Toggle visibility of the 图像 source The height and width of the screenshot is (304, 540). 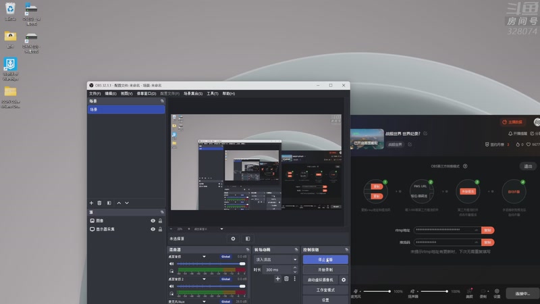tap(153, 221)
